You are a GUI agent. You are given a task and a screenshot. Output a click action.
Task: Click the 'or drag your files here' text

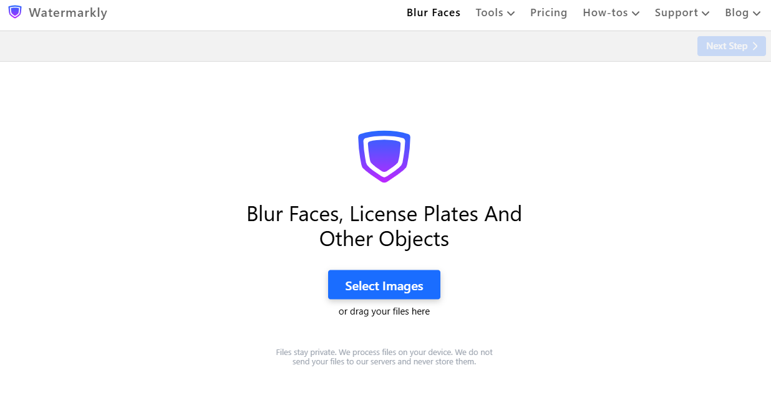point(384,311)
